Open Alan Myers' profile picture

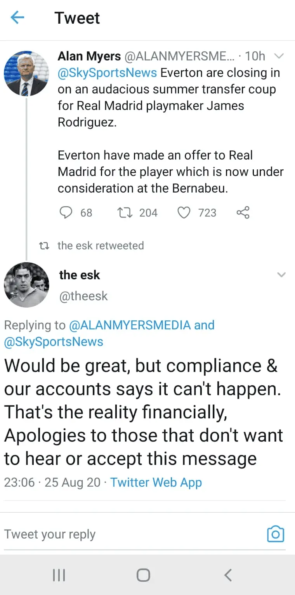click(26, 73)
